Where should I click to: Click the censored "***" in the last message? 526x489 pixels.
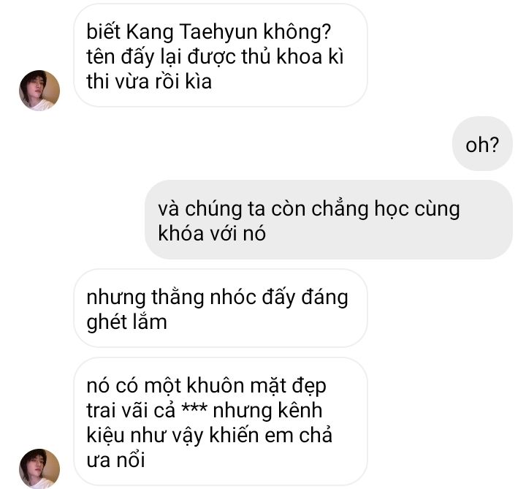194,409
